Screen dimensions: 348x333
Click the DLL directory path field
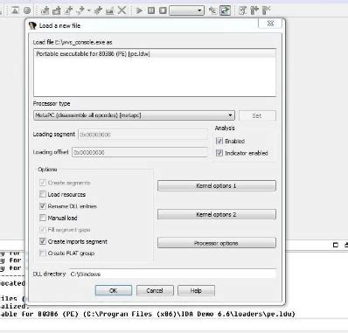[x=172, y=274]
